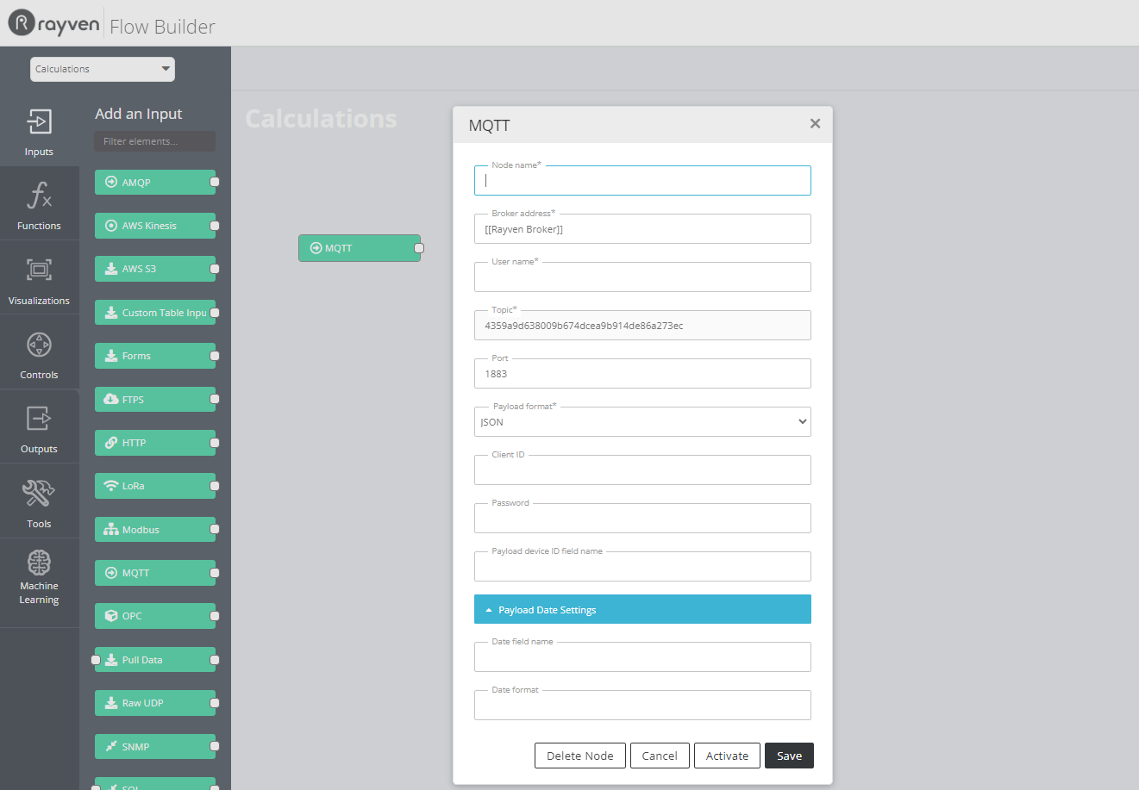Click the Client ID field
Screen dimensions: 1139x790
(642, 470)
